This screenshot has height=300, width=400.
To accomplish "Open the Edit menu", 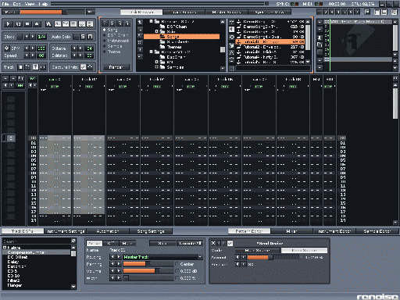I will point(16,4).
